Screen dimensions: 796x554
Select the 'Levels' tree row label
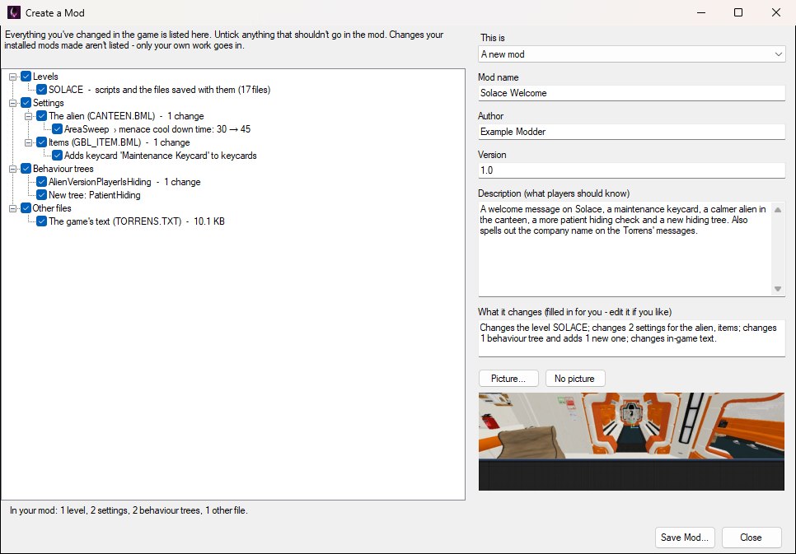pyautogui.click(x=45, y=77)
